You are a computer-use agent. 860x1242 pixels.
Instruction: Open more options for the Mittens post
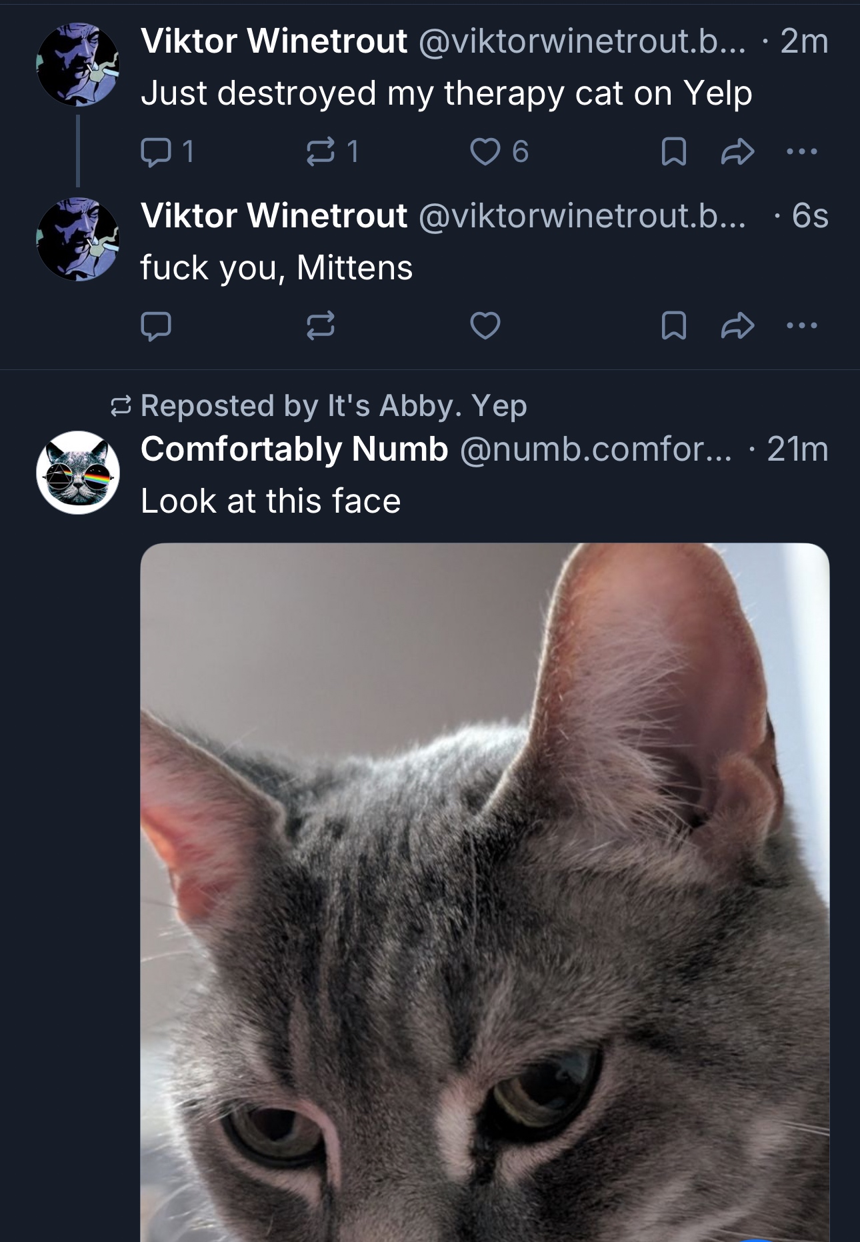(x=801, y=326)
